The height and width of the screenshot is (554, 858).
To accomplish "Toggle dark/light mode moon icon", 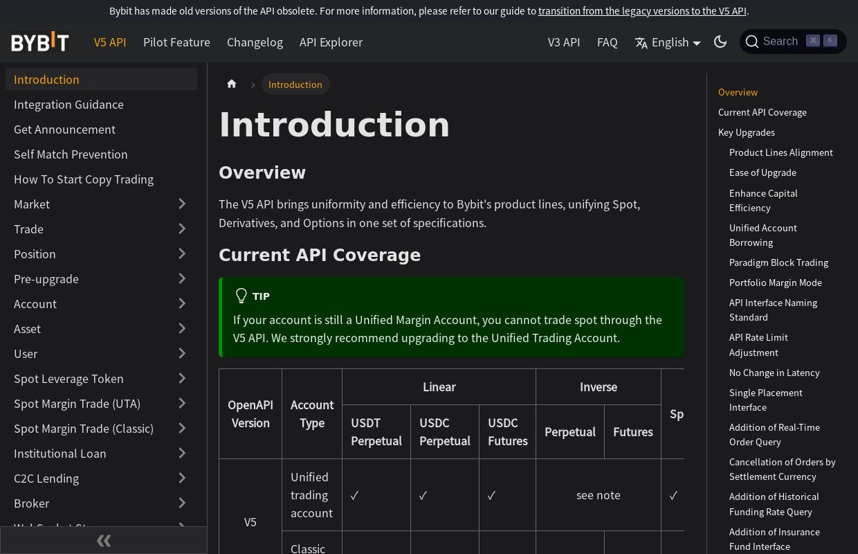I will (720, 42).
